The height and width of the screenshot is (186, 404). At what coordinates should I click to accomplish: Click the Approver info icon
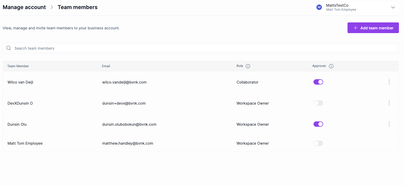click(x=331, y=66)
